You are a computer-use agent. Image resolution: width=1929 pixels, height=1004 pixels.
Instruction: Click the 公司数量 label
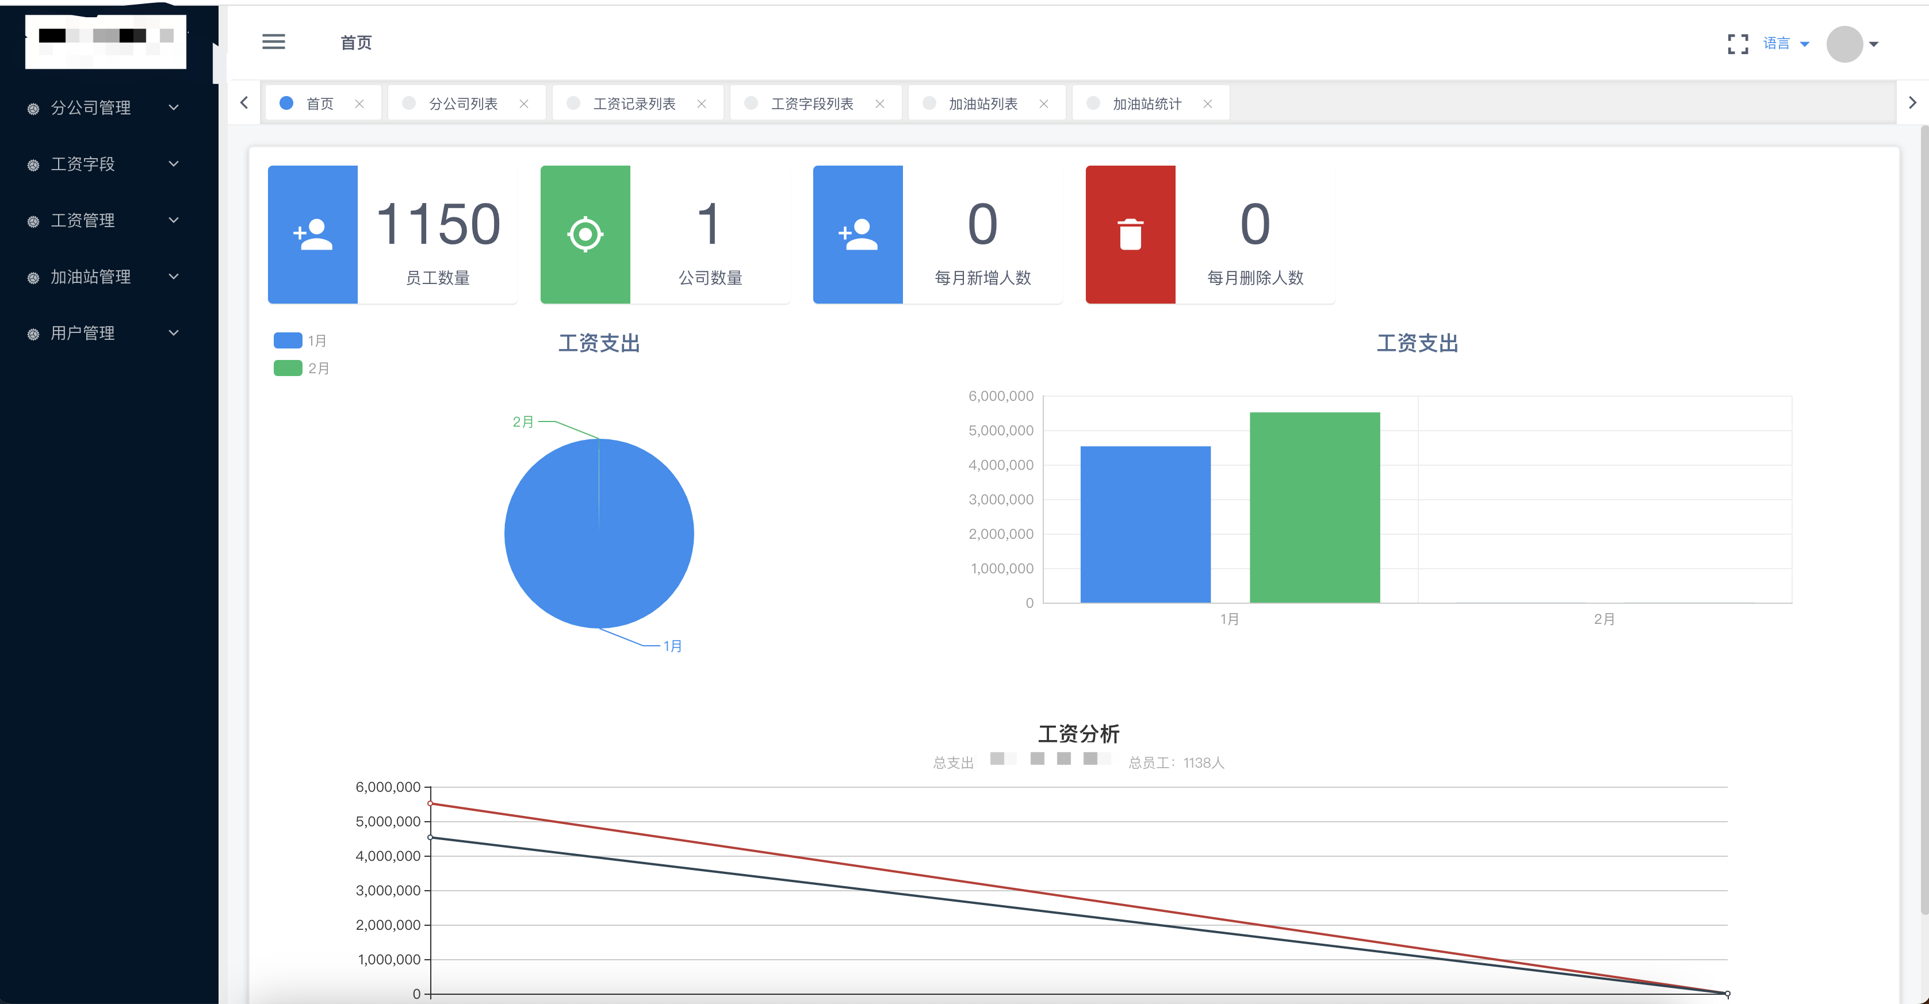[710, 278]
